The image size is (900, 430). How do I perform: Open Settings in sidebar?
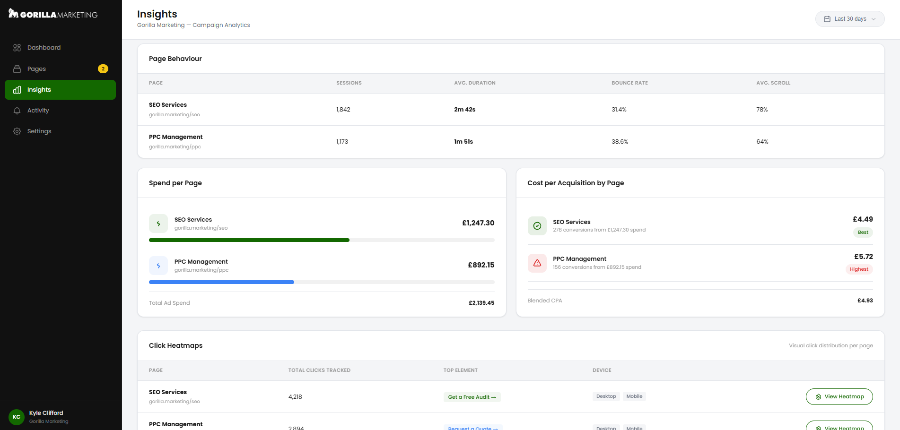click(60, 131)
